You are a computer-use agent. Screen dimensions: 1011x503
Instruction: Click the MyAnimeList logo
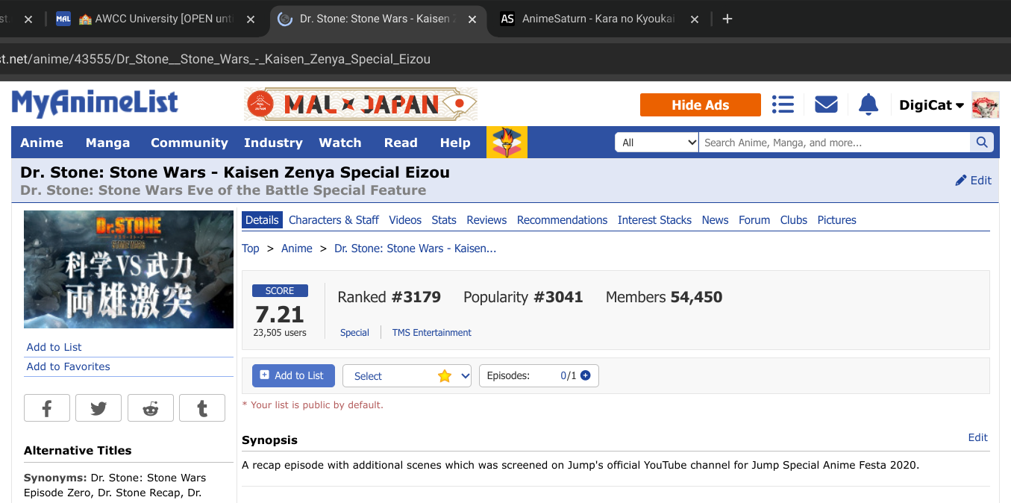[95, 104]
